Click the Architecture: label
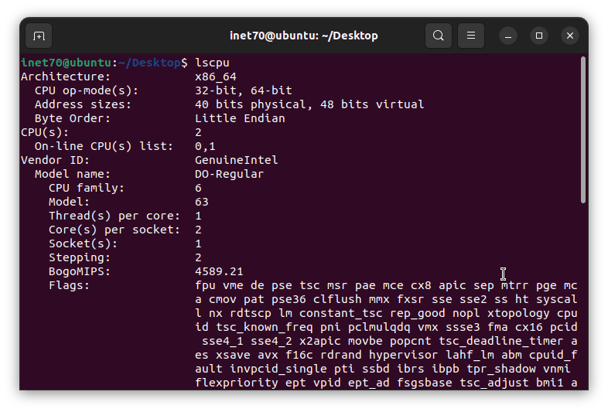 pyautogui.click(x=66, y=77)
